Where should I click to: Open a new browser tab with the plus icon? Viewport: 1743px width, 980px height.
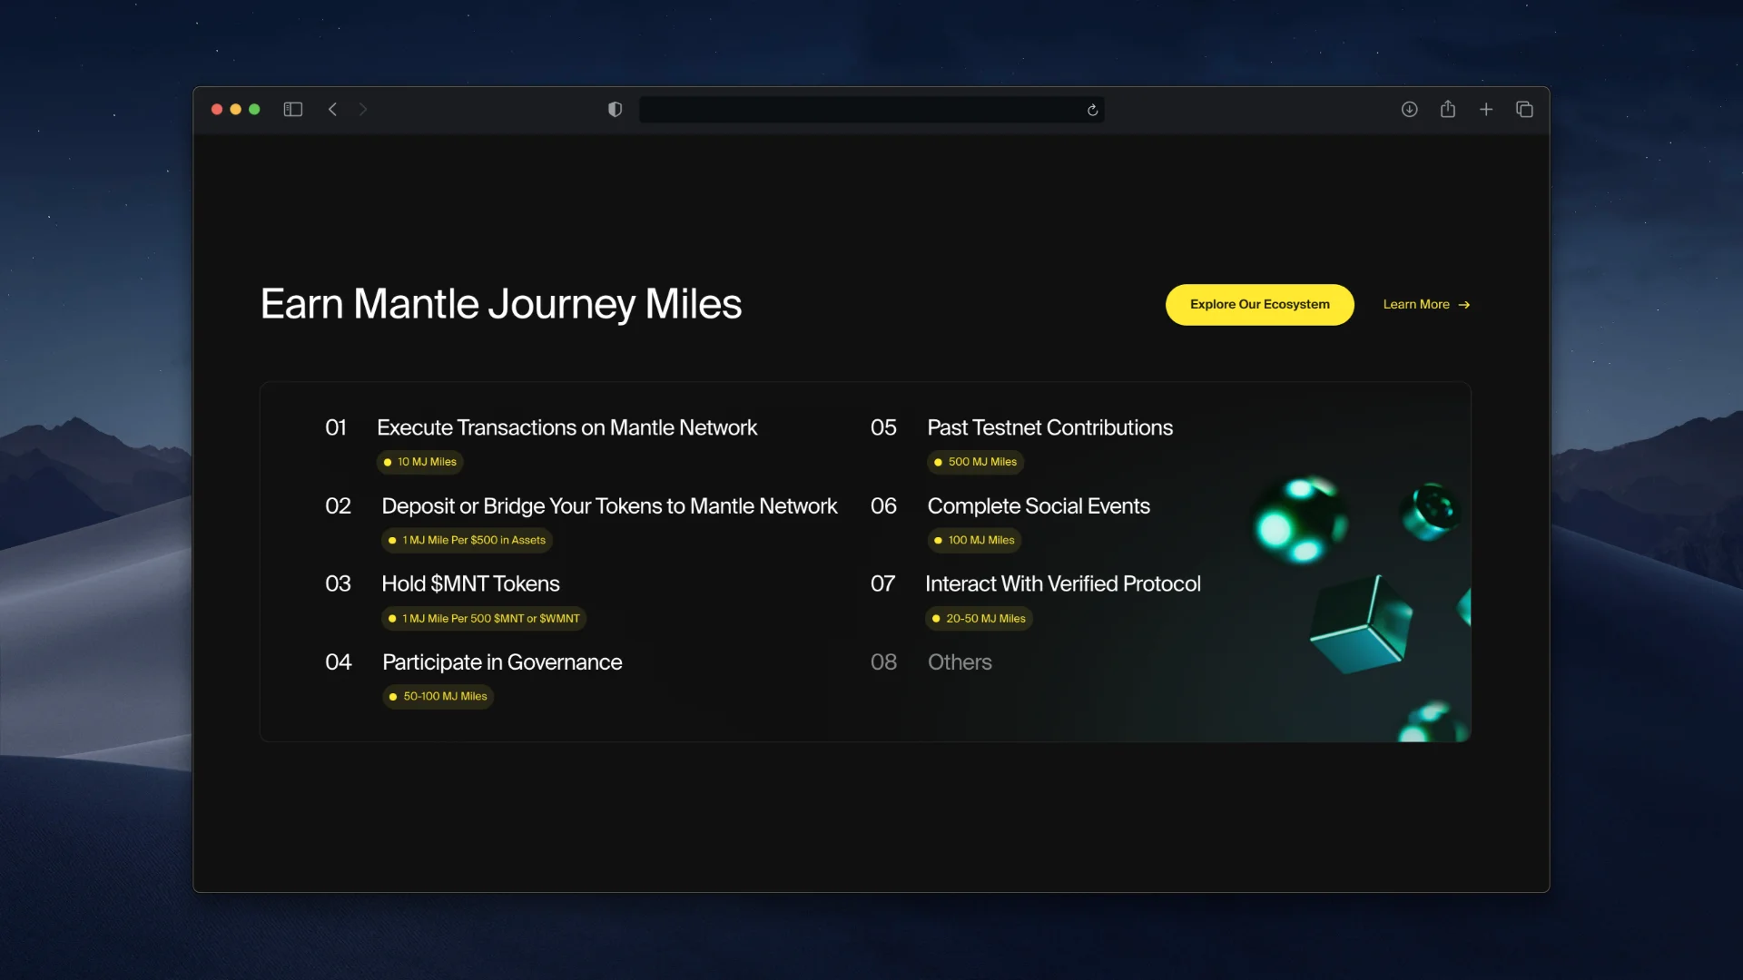1486,109
